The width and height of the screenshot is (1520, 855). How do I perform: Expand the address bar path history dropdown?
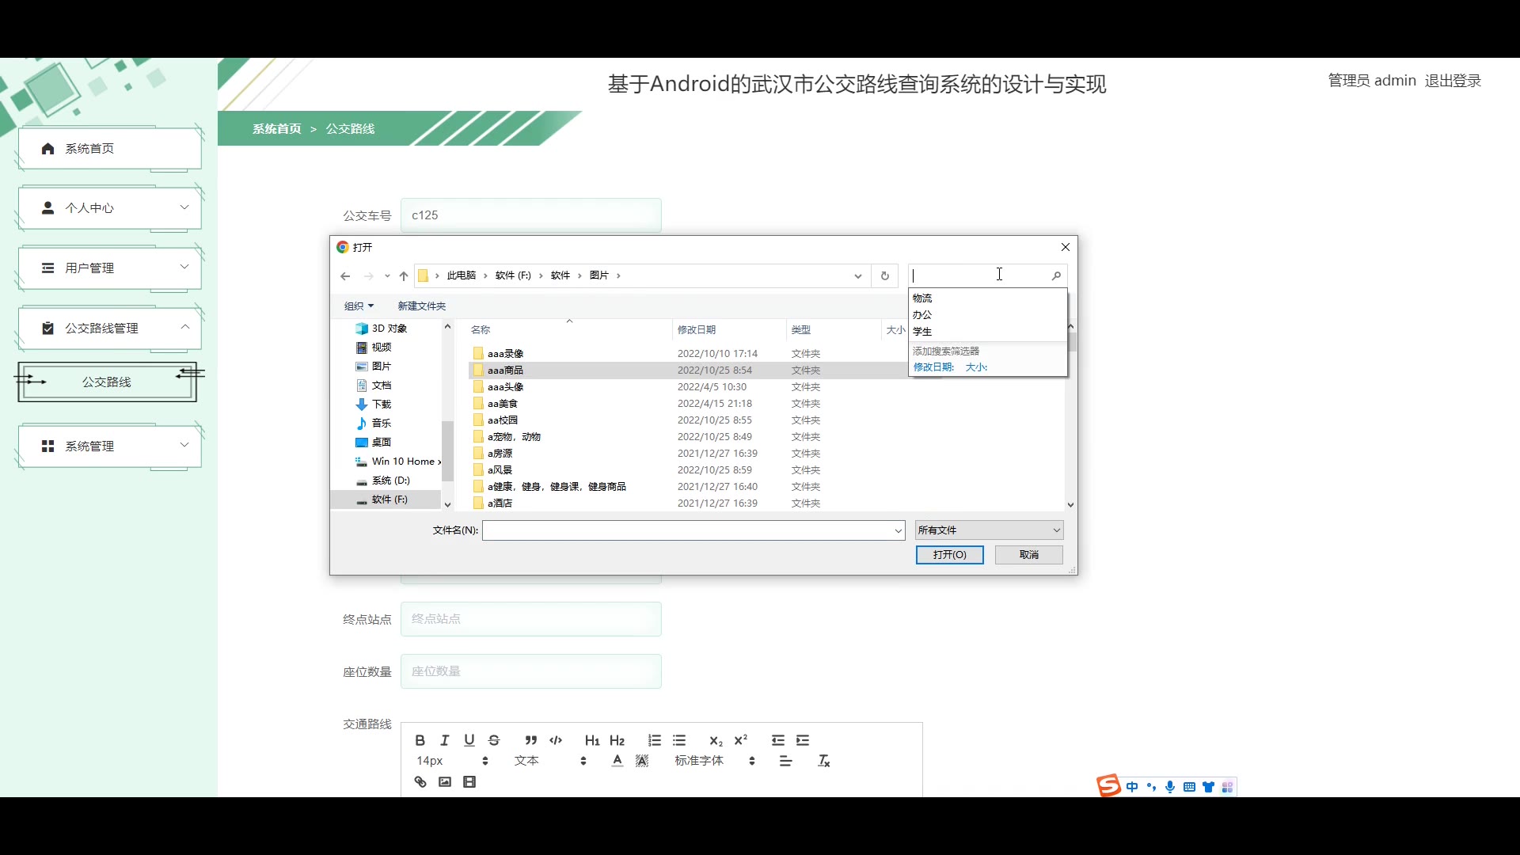click(857, 276)
